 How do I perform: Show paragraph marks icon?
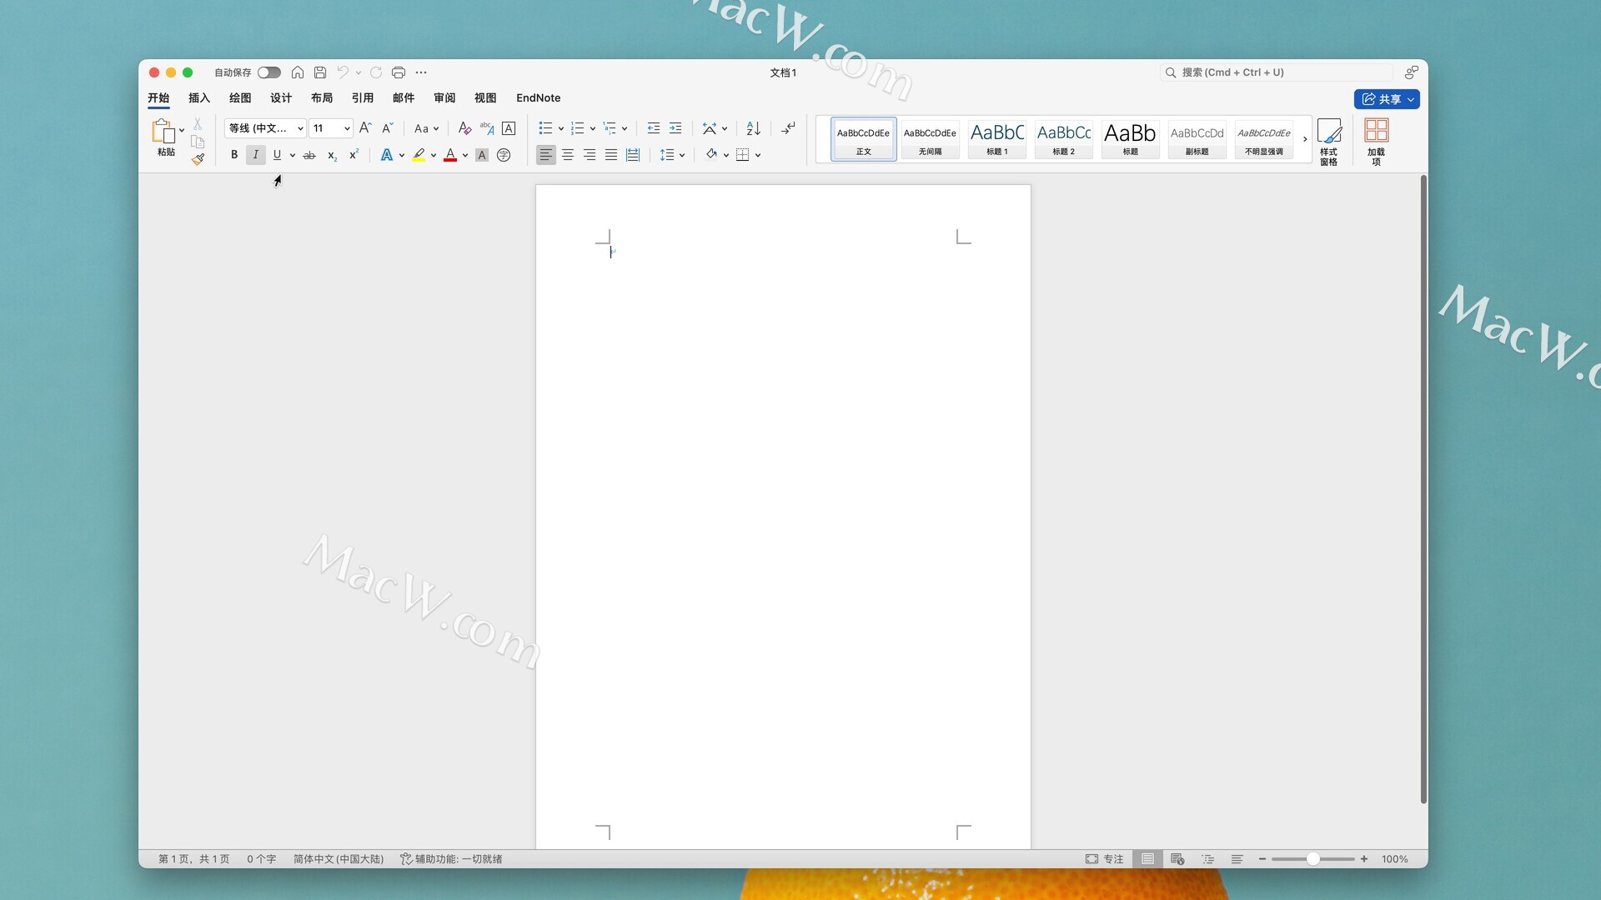coord(788,128)
